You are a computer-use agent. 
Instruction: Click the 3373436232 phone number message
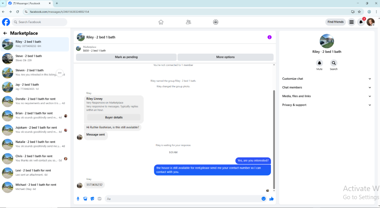(x=94, y=185)
